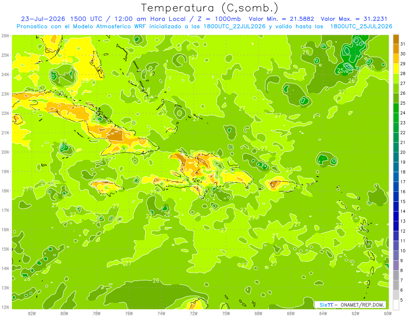Click longitude axis label "62W"
412x318 pixels.
click(x=355, y=313)
